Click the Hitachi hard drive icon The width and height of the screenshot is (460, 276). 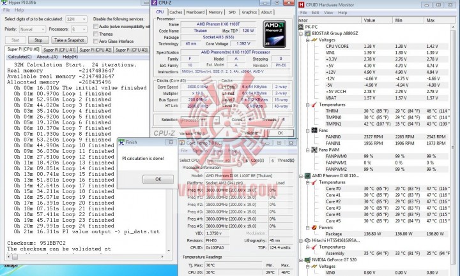pyautogui.click(x=307, y=240)
